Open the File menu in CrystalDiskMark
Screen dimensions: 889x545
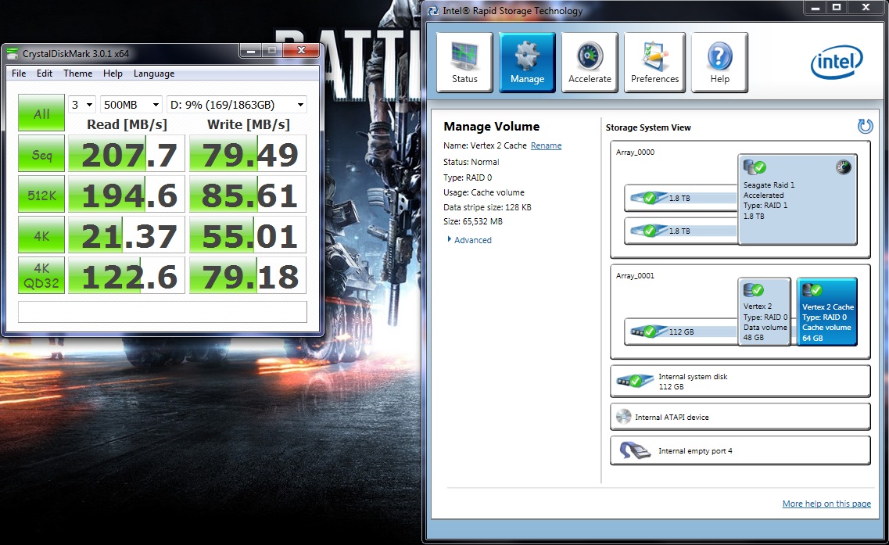[x=19, y=74]
